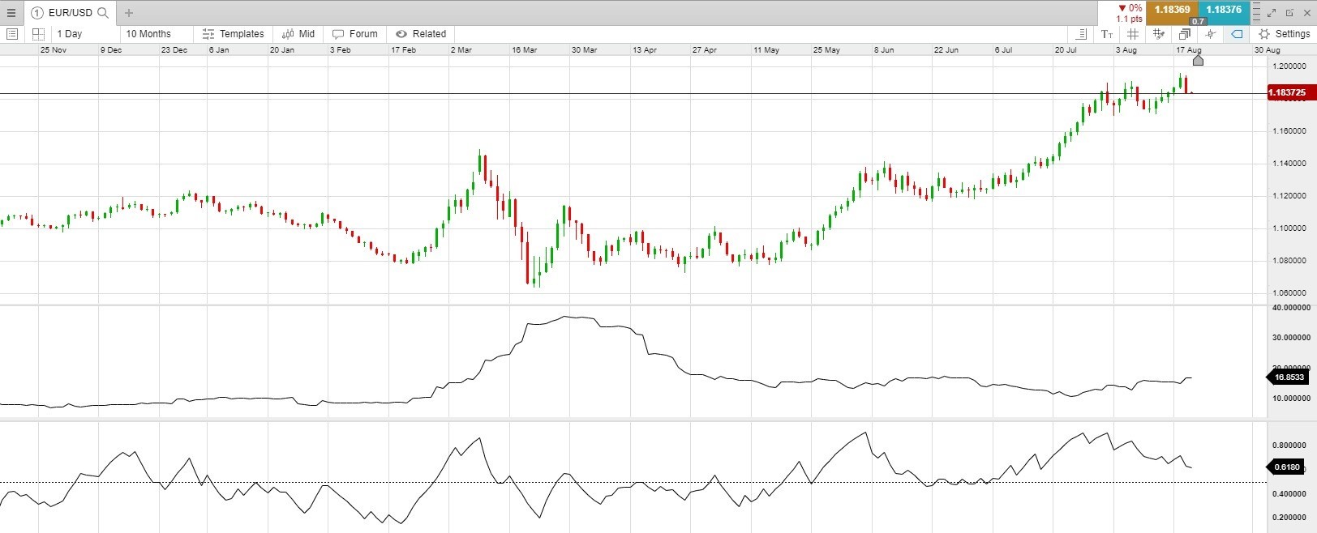
Task: Open the 1 Day interval dropdown
Action: [70, 34]
